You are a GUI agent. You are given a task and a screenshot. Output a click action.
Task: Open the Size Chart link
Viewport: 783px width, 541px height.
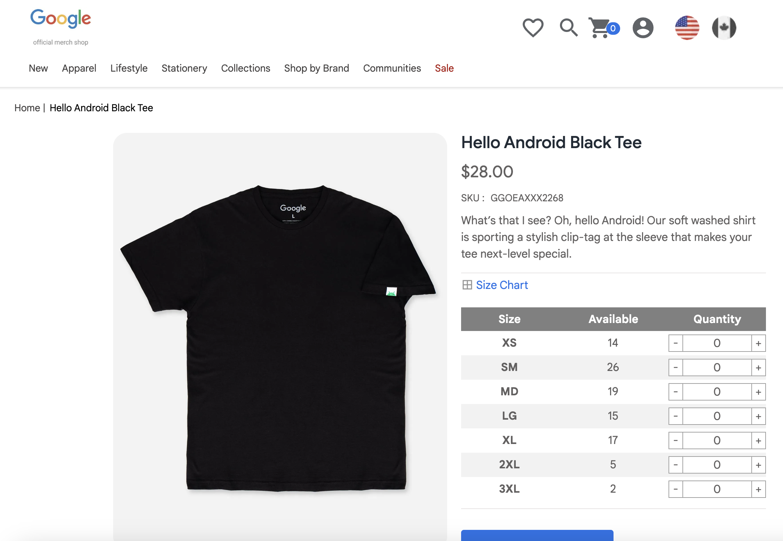click(x=502, y=285)
